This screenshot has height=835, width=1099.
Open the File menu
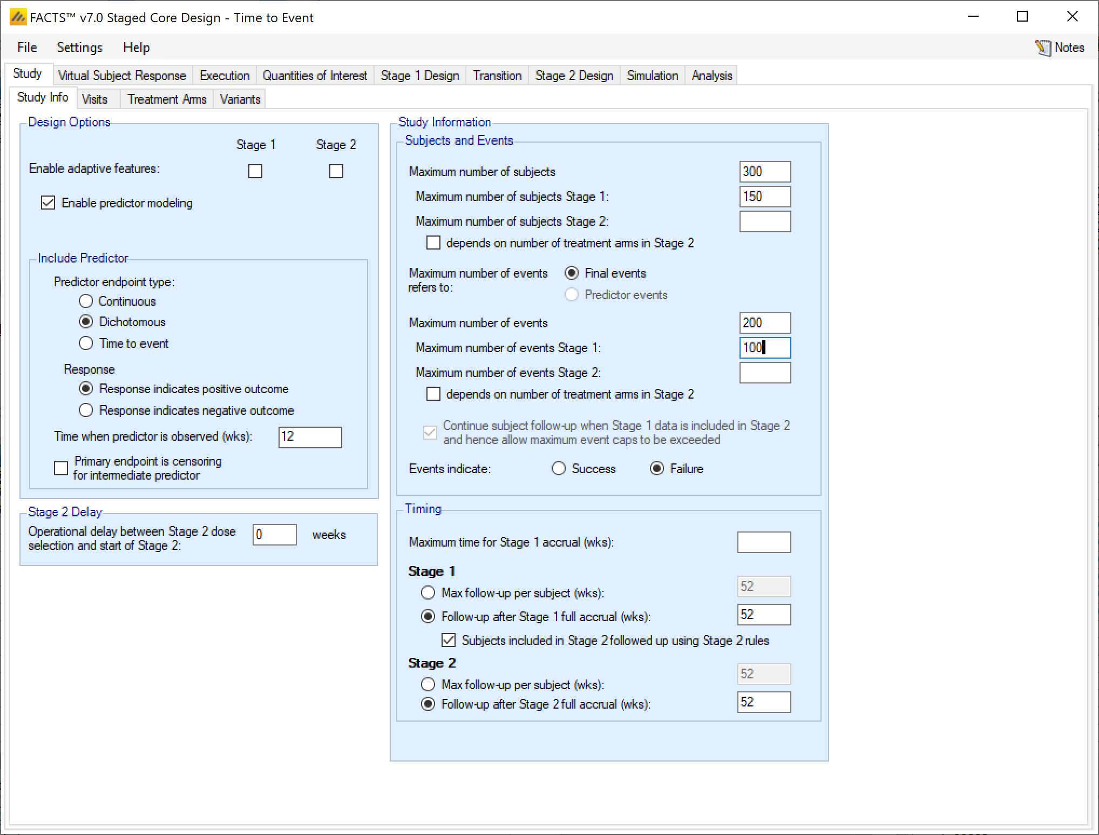pyautogui.click(x=27, y=48)
